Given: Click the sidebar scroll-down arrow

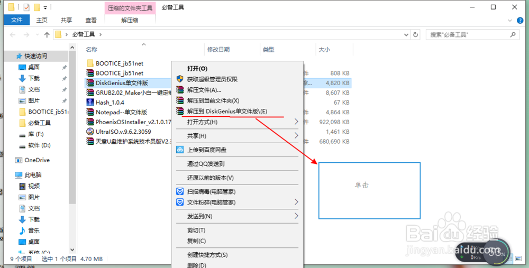Looking at the screenshot, I should 72,250.
